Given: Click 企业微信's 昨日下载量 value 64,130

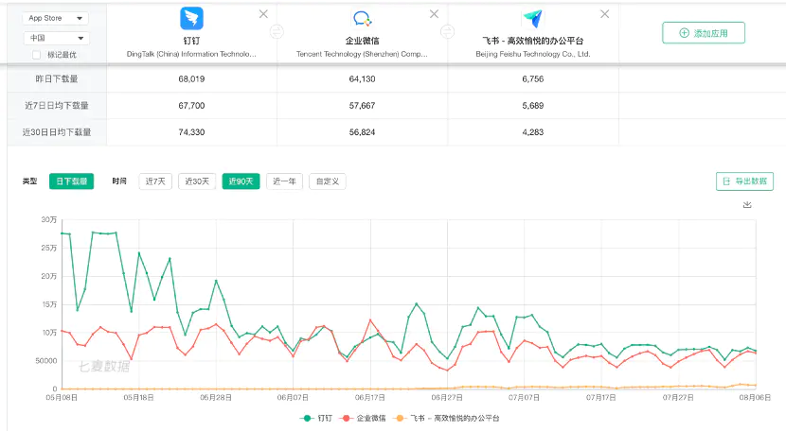Looking at the screenshot, I should coord(362,79).
